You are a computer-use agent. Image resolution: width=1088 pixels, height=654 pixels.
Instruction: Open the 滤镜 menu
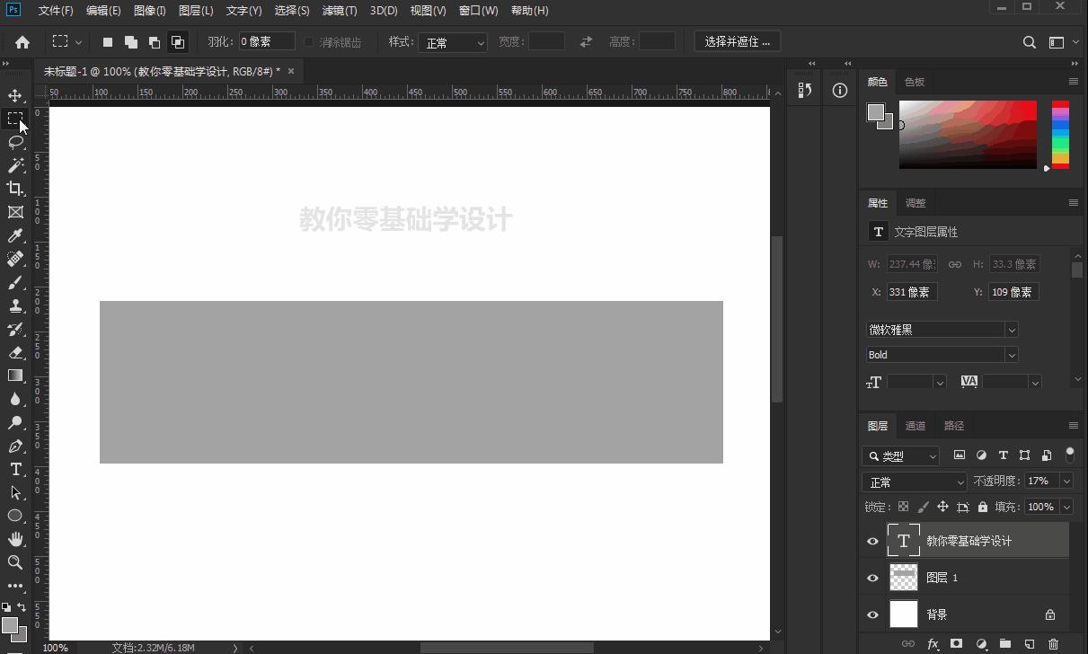[x=340, y=10]
